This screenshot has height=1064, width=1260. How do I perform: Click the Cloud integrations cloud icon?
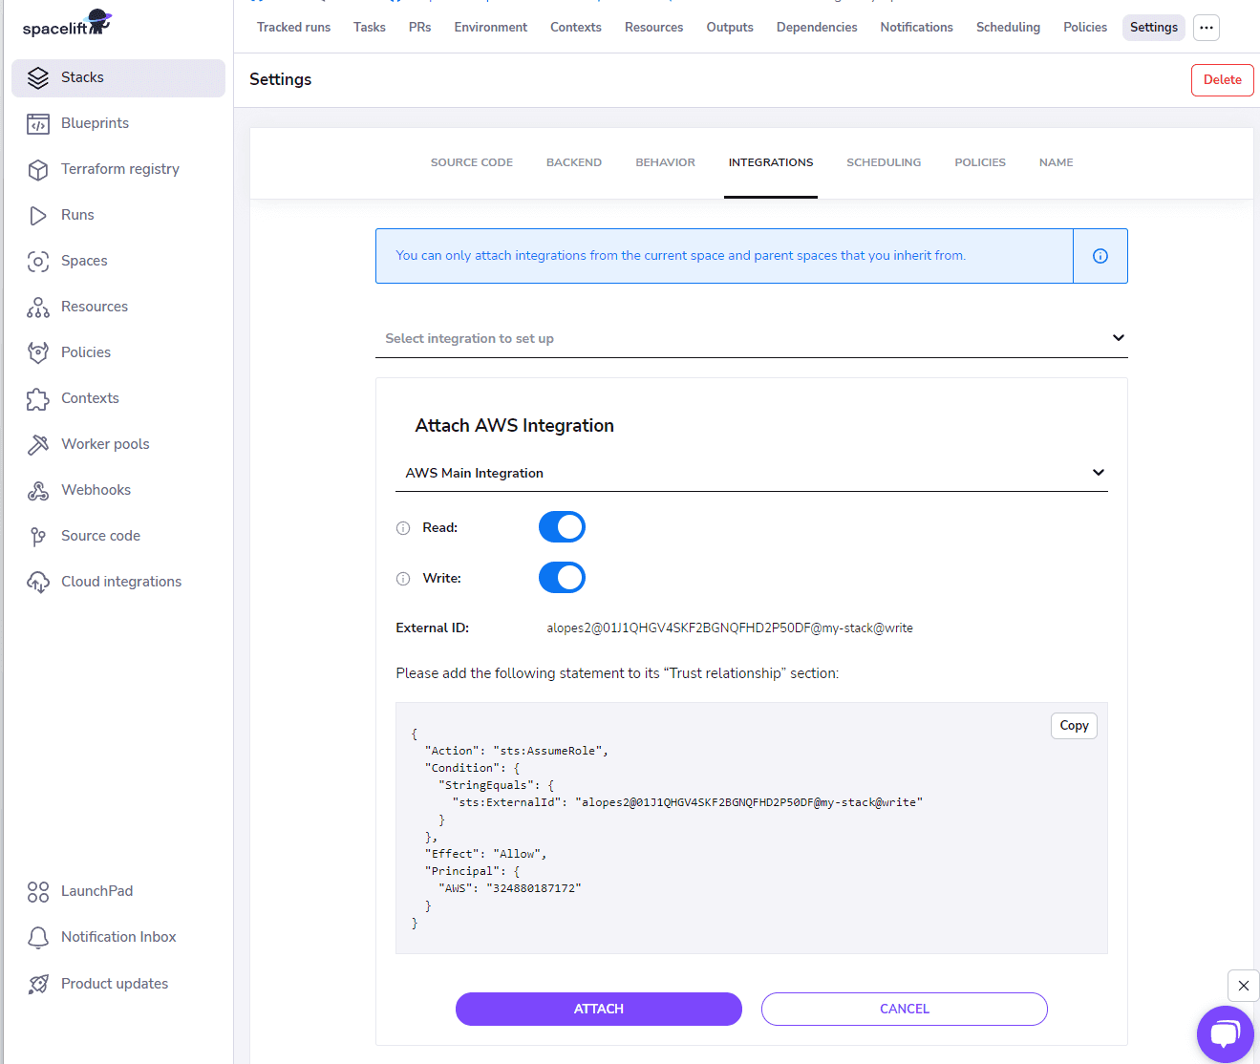pos(38,583)
